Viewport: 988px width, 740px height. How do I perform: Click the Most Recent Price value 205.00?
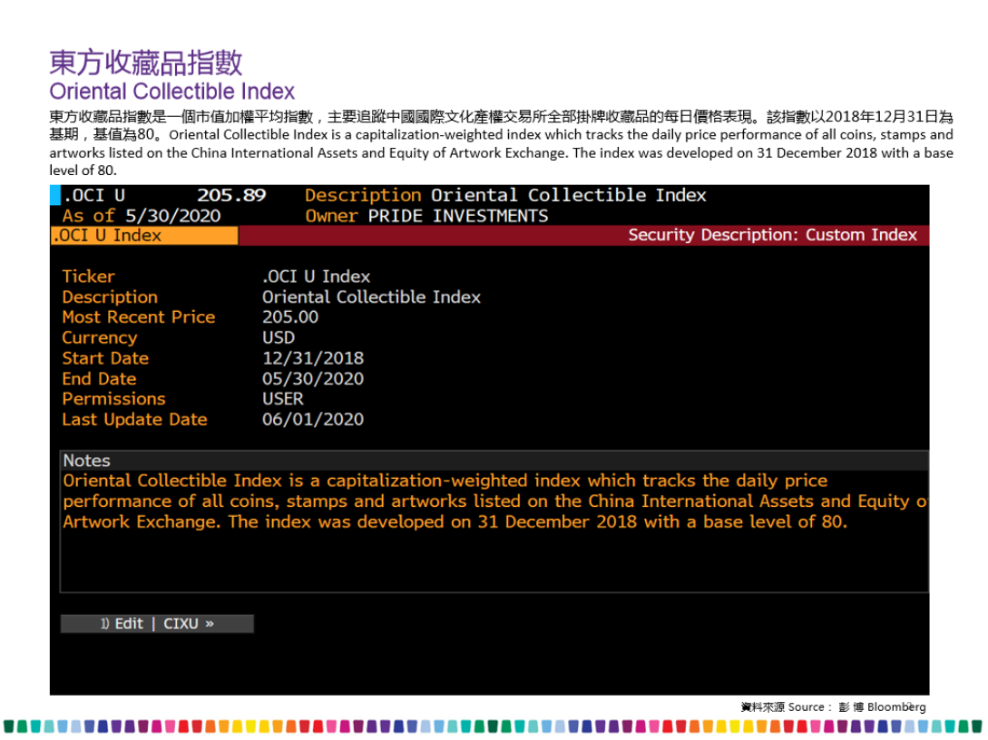290,316
